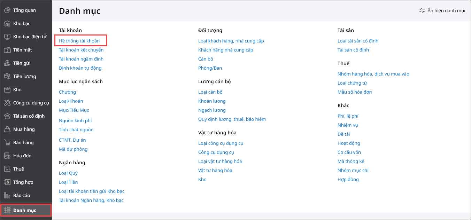The image size is (471, 220).
Task: Click the Bán hàng cart icon
Action: click(x=7, y=142)
